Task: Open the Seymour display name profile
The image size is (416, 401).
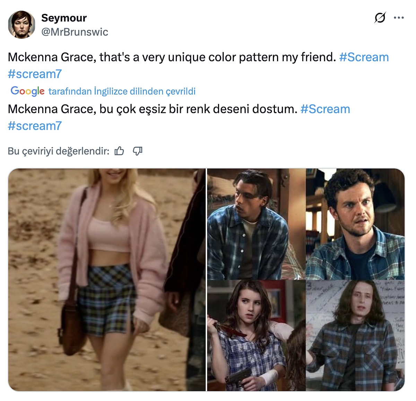Action: point(64,18)
